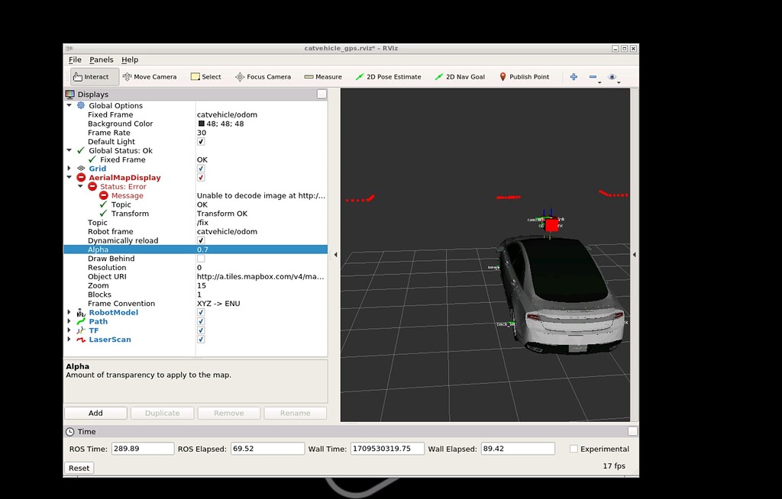Open the Help menu
This screenshot has height=499, width=782.
[130, 60]
